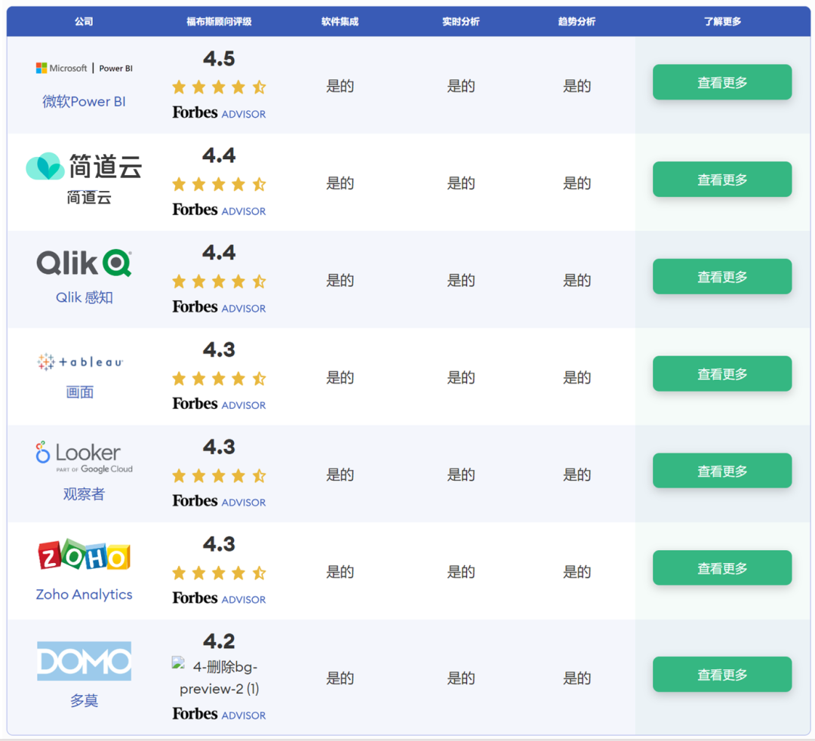This screenshot has width=815, height=741.
Task: Click the star rating in Looker row
Action: pos(219,475)
